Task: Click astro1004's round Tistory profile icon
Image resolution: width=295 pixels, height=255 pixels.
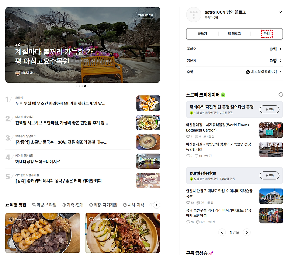Action: 193,15
